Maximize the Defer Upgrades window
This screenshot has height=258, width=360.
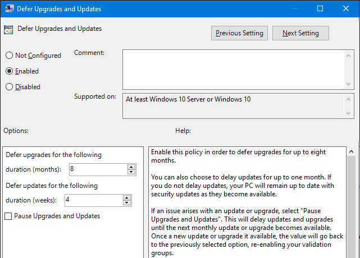(320, 8)
